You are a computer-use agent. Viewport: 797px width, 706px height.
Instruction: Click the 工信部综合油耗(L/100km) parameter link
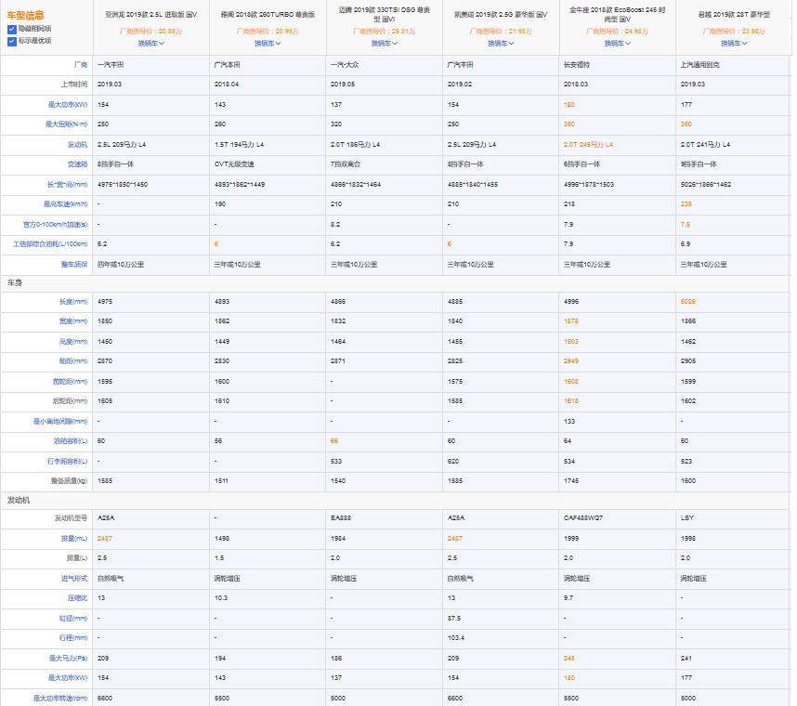pos(50,244)
